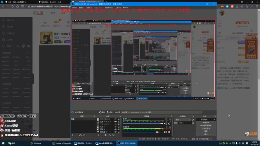
Task: Open browser hamburger main menu
Action: click(257, 6)
